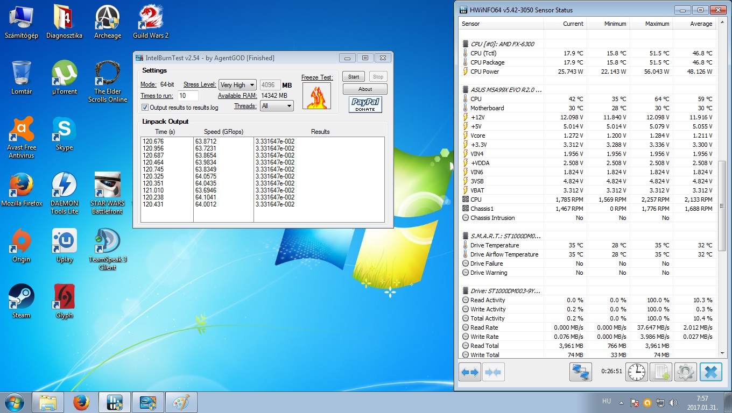
Task: Select the ASUS M5A99X EVO R2.0 heading
Action: click(x=588, y=90)
